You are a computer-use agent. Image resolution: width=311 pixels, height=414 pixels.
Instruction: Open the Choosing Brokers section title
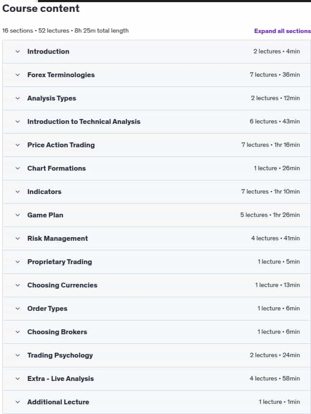pyautogui.click(x=57, y=332)
